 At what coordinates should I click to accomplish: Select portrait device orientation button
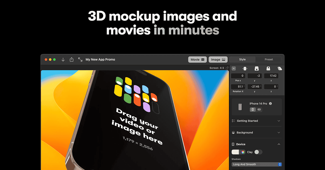(x=253, y=110)
